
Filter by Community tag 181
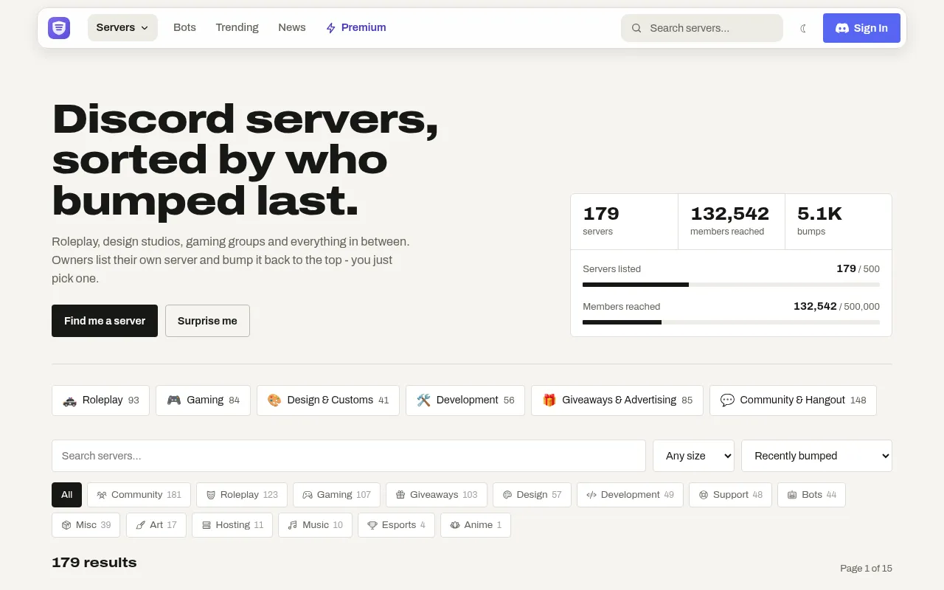coord(139,495)
